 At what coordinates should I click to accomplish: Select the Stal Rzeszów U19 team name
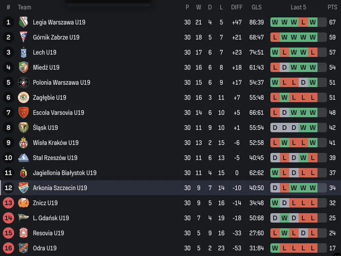[x=55, y=158]
